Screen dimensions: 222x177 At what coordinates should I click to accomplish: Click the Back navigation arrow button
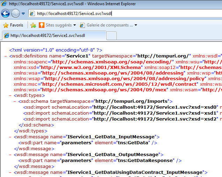click(x=5, y=14)
